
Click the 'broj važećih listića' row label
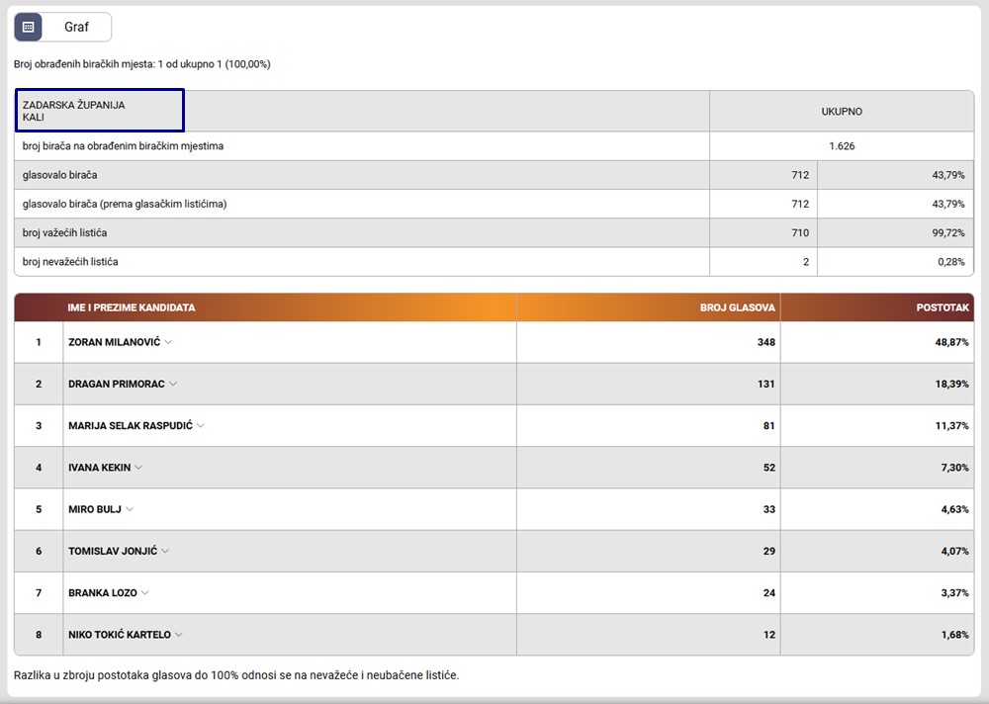click(x=65, y=232)
